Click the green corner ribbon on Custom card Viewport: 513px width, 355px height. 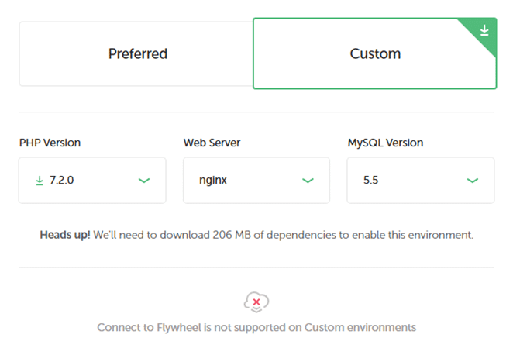coord(481,33)
